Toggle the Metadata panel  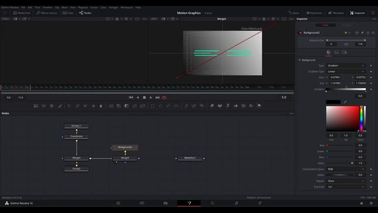[x=336, y=13]
